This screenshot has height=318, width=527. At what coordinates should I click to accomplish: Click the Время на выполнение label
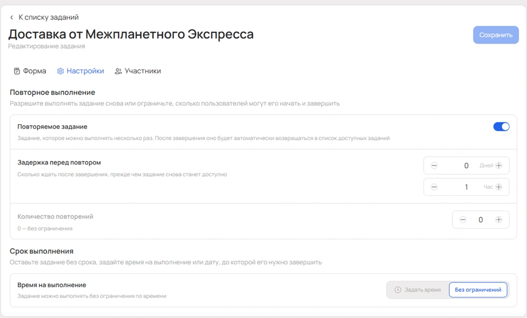click(52, 285)
